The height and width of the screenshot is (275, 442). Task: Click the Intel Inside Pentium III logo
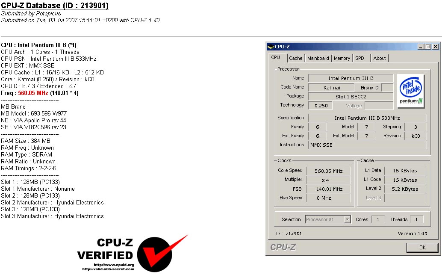pyautogui.click(x=411, y=91)
